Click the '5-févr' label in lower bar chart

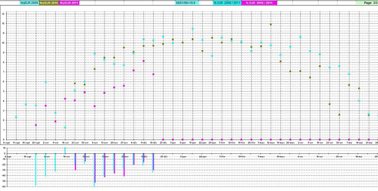click(222, 157)
